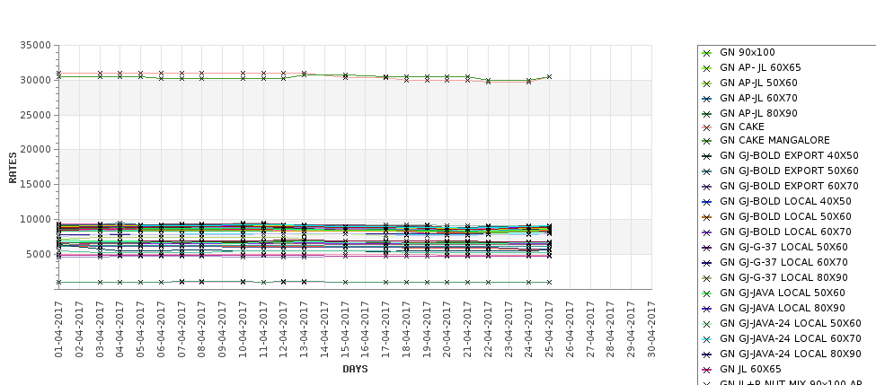876x385 pixels.
Task: Click GN GJ-G-37 LOCAL 60X70 legend marker
Action: tap(707, 263)
